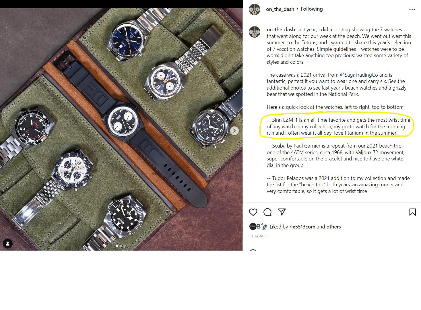Visit the @SagaTradingCo mention link
This screenshot has height=310, width=421.
[359, 75]
